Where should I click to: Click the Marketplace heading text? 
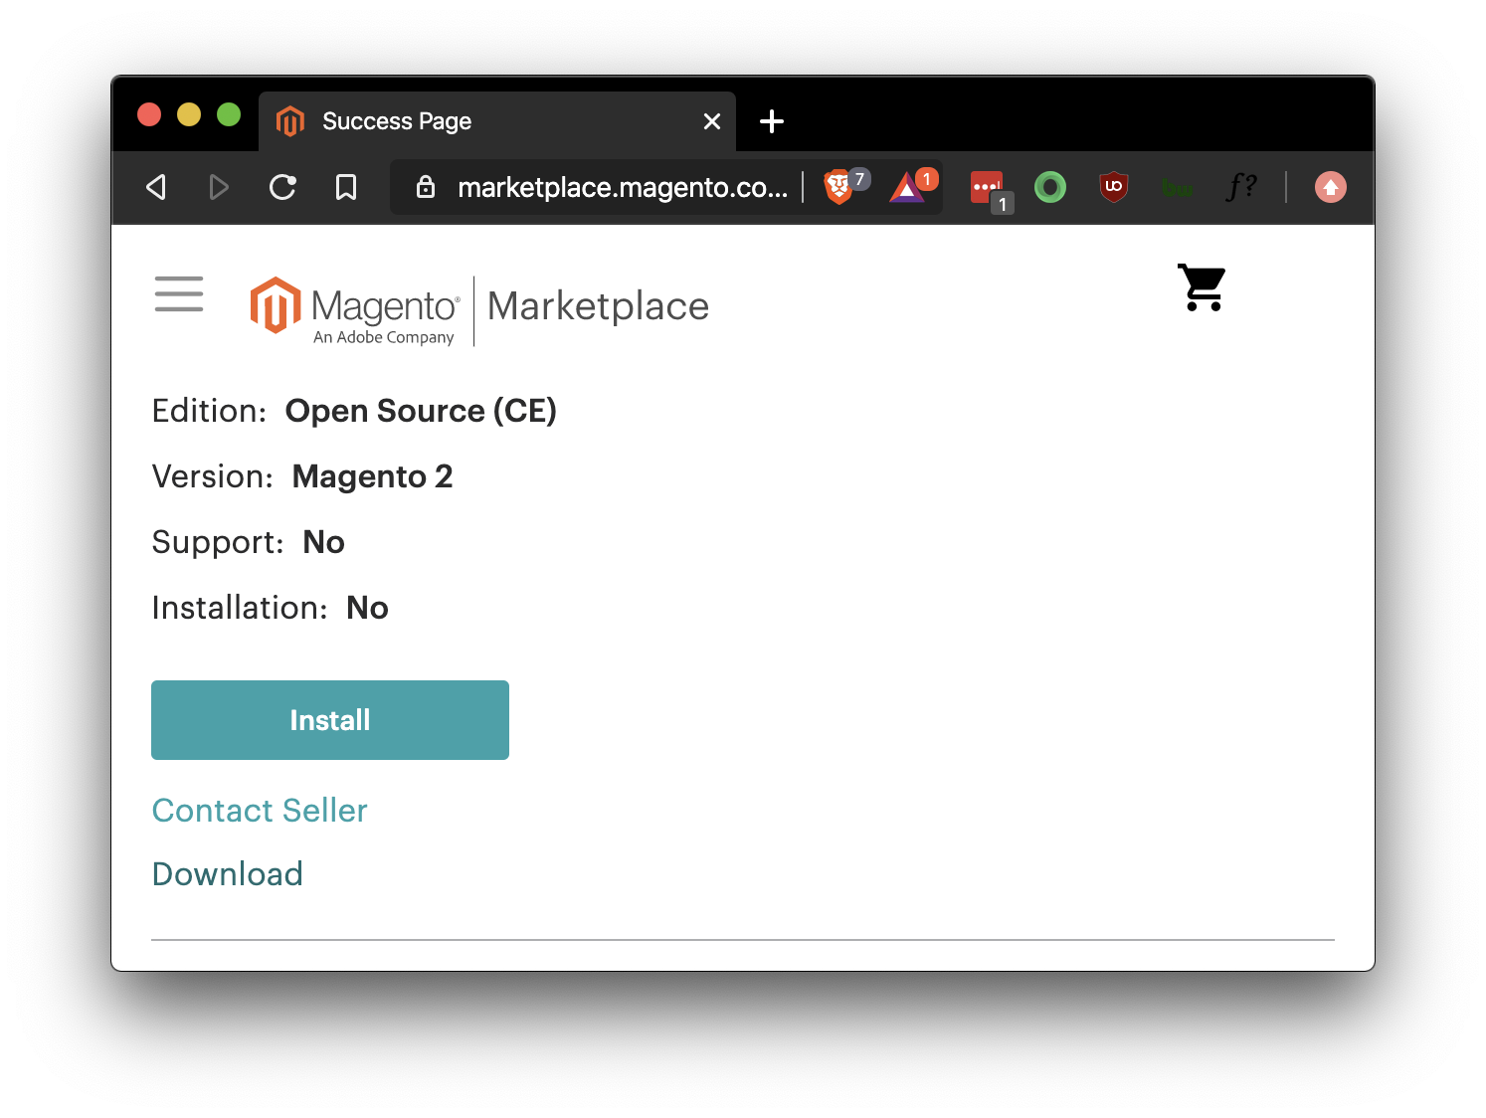(599, 306)
